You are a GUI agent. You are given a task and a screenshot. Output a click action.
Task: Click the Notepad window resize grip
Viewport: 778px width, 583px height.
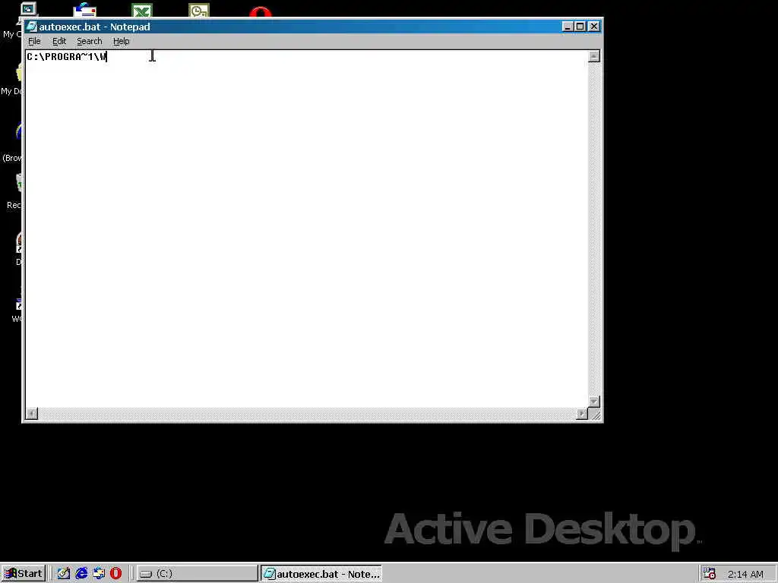click(596, 415)
